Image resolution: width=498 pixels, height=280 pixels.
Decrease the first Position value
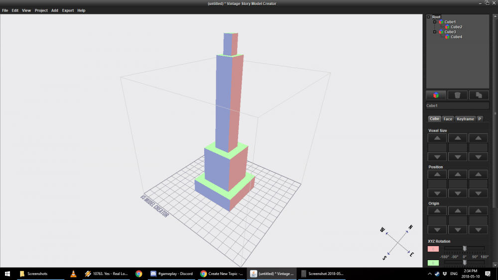pyautogui.click(x=437, y=193)
